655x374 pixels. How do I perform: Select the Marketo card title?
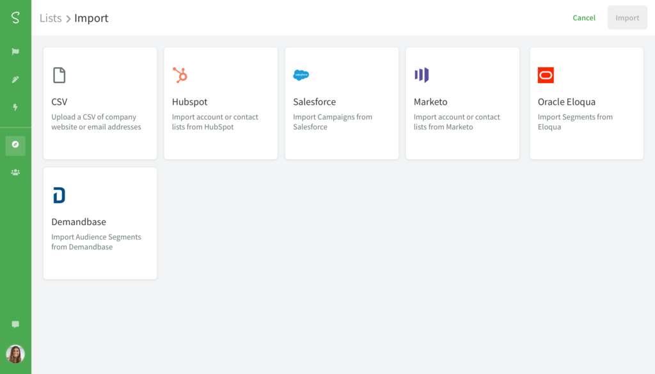[x=430, y=102]
